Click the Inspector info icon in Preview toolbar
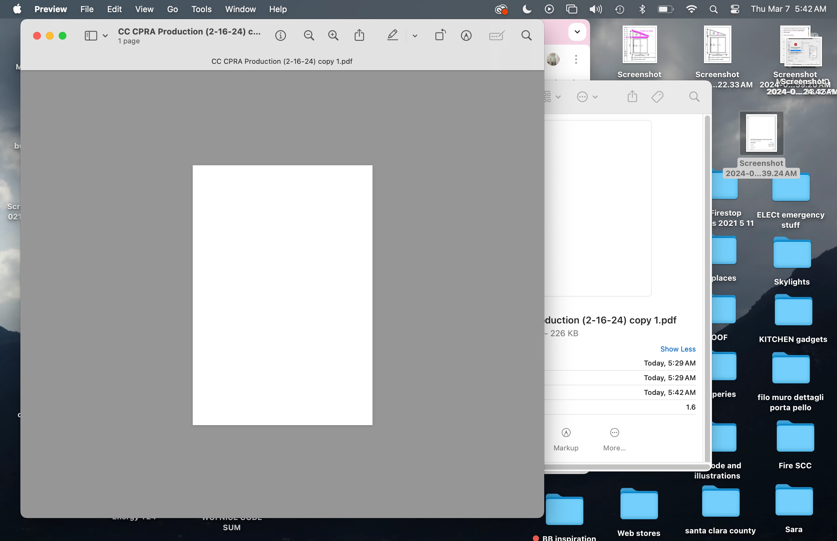This screenshot has width=837, height=541. [280, 35]
